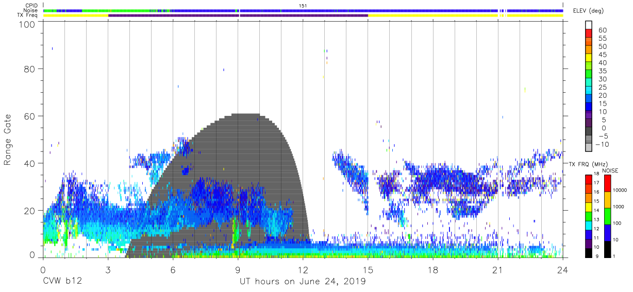Click the x-axis tick label 21
Screen dimensions: 633x292
click(x=498, y=270)
